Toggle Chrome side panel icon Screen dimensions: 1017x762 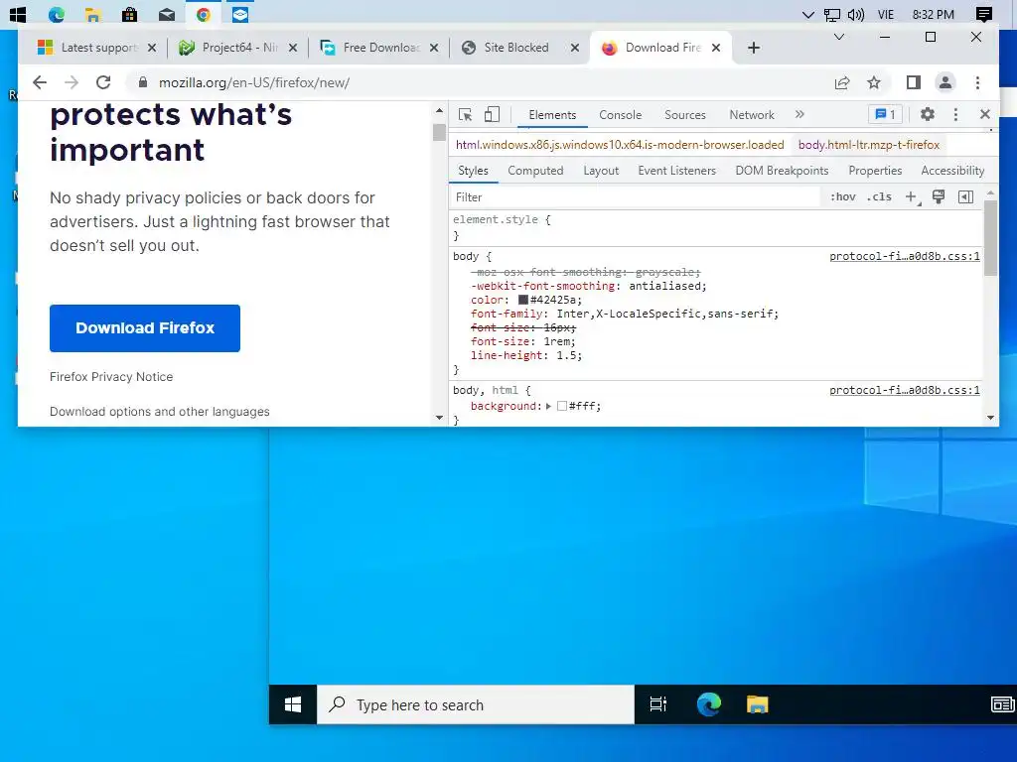tap(914, 82)
